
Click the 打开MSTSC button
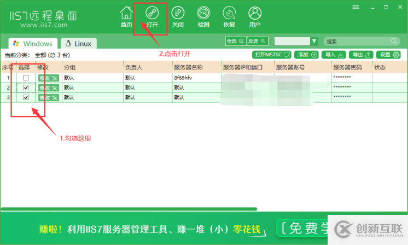(272, 55)
